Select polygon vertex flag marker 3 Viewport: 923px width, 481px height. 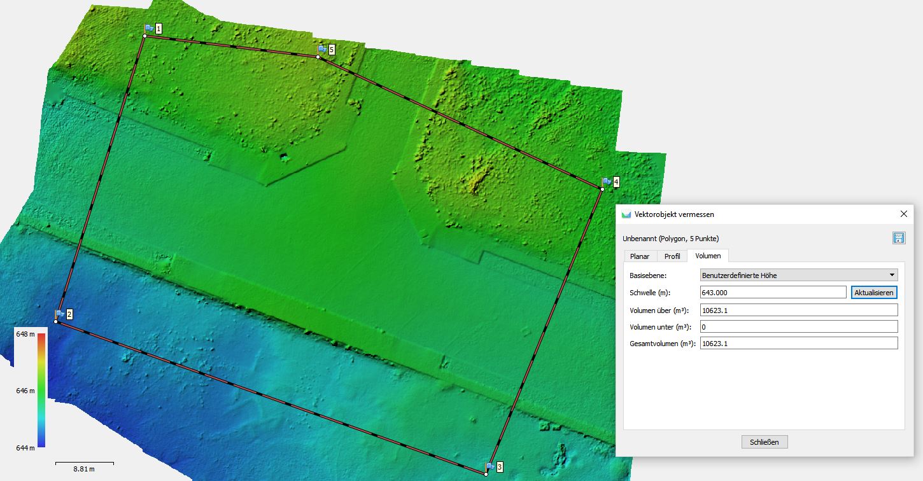pos(490,467)
